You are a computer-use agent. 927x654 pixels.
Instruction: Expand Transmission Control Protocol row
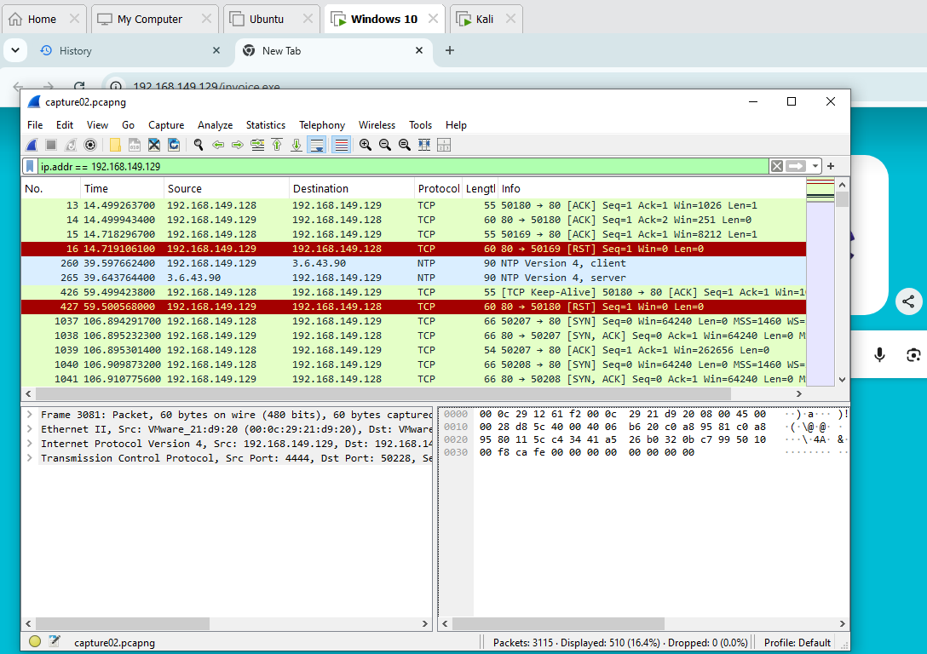tap(29, 458)
